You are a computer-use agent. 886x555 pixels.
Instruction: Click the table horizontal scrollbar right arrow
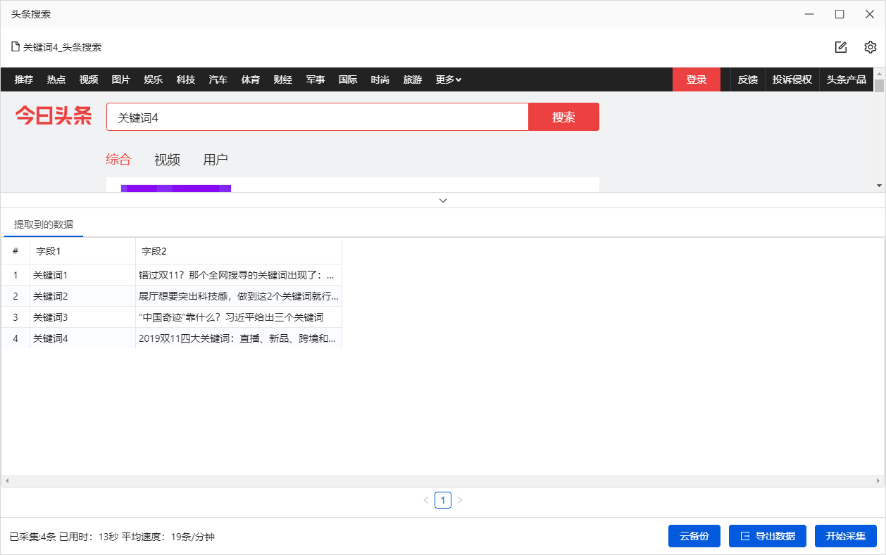pos(878,481)
